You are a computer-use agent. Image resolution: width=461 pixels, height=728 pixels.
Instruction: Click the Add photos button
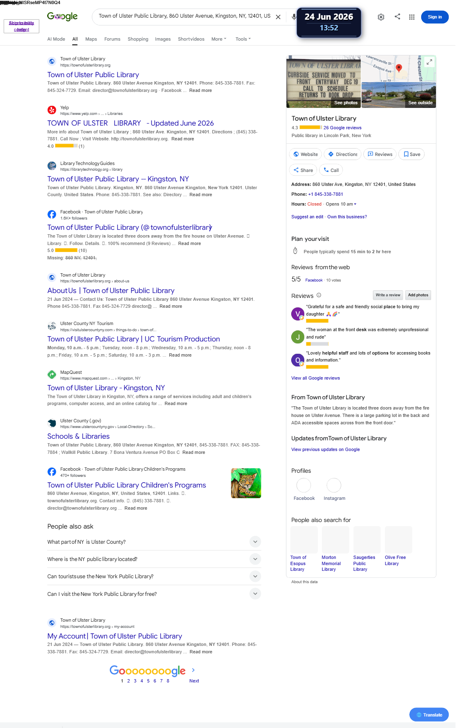418,295
